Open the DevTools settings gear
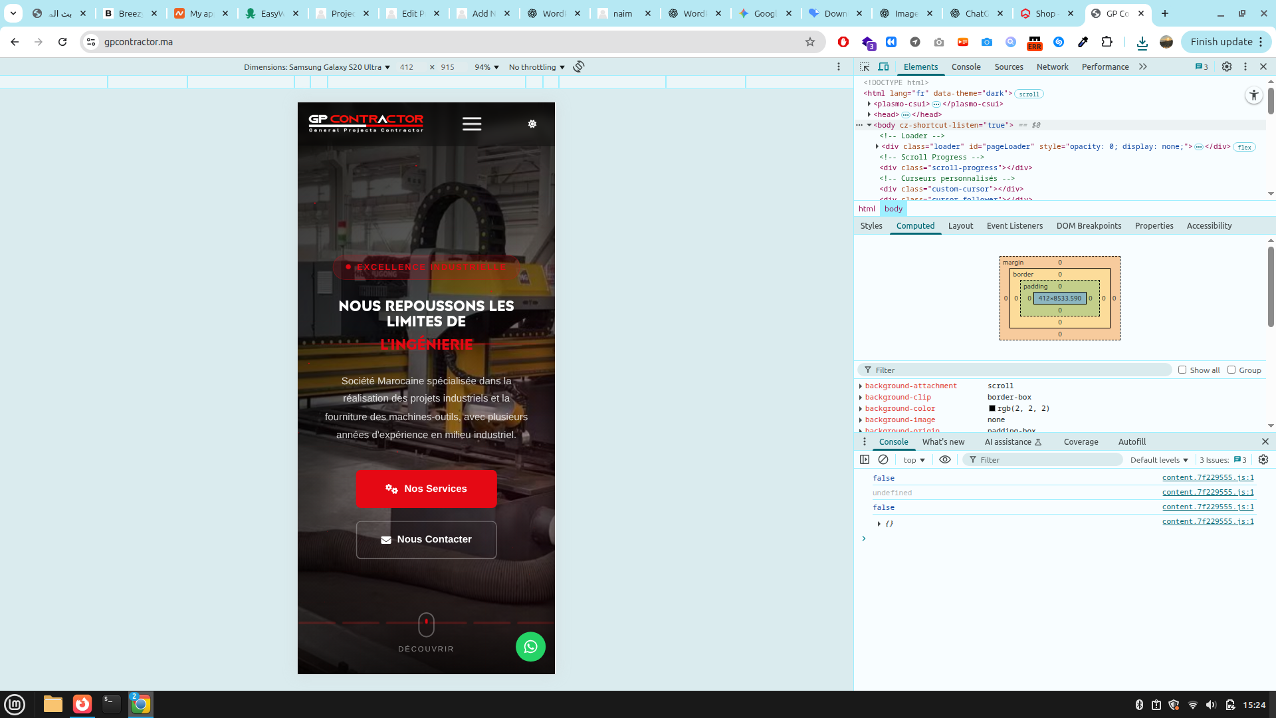This screenshot has width=1276, height=718. 1227,66
